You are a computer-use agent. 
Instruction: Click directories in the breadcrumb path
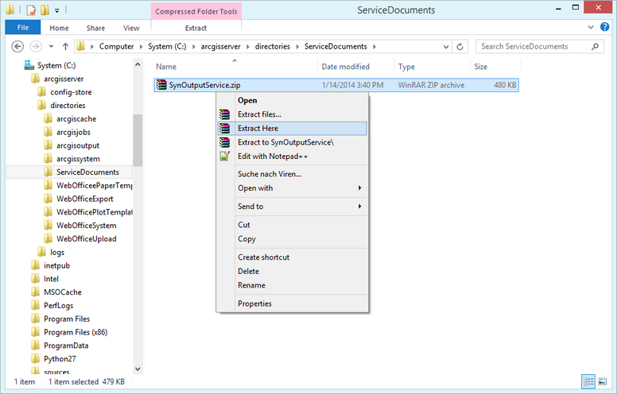pos(272,46)
